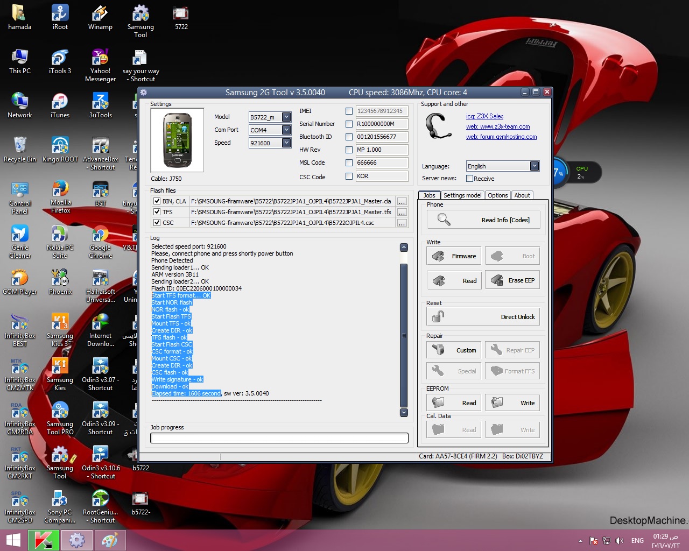Browse for the TFS file
The image size is (689, 551).
(402, 212)
